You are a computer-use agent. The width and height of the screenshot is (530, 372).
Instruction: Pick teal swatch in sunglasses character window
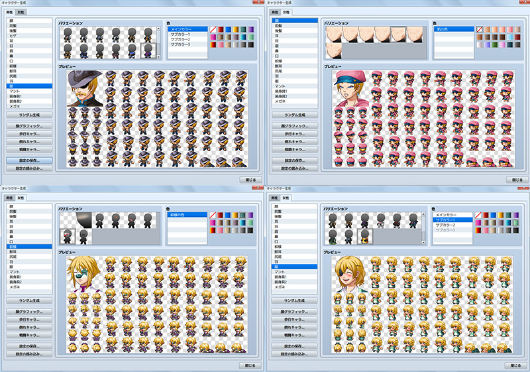243,216
